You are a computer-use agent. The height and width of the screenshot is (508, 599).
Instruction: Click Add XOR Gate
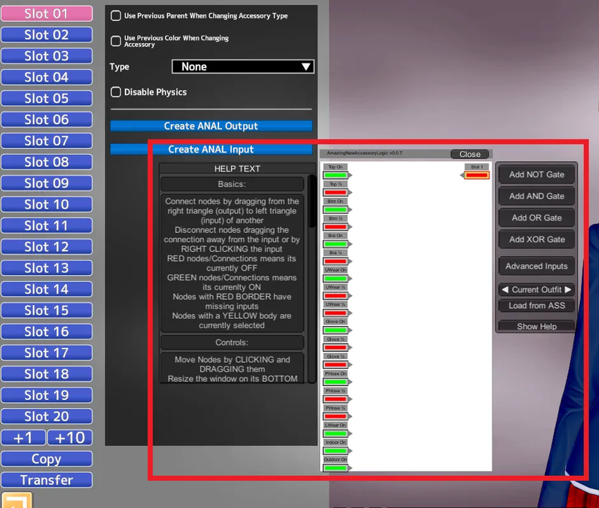click(x=536, y=239)
